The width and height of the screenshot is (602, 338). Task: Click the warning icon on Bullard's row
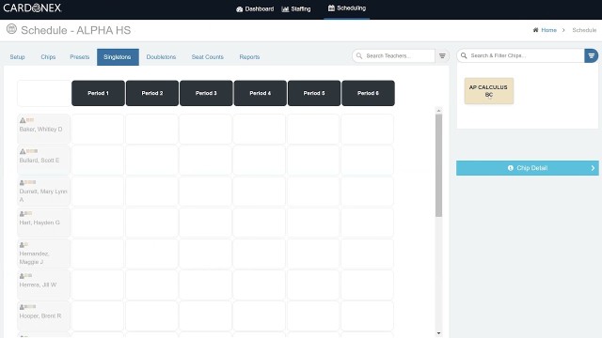coord(23,151)
